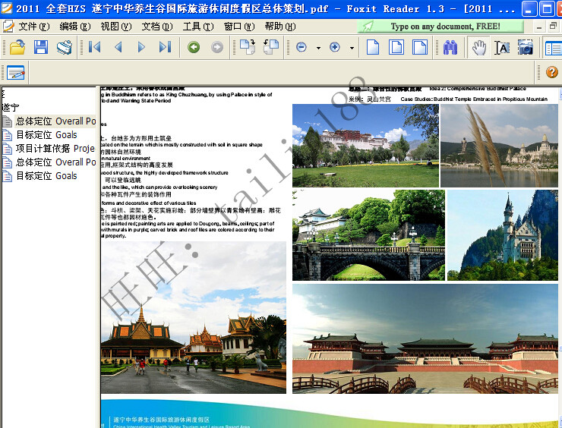Rotate the page view counterclockwise
The height and width of the screenshot is (428, 562).
[x=271, y=47]
